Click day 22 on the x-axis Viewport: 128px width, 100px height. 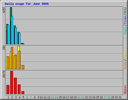coord(86,97)
